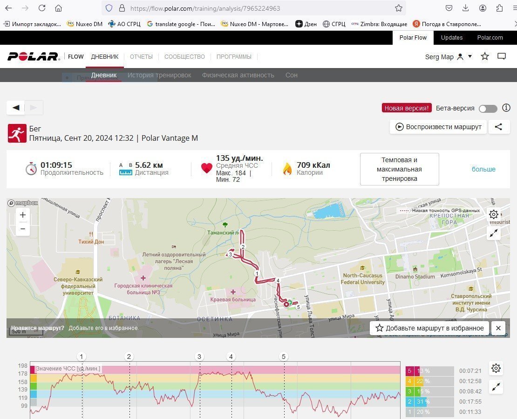
Task: Click the Polar logo
Action: pos(34,56)
